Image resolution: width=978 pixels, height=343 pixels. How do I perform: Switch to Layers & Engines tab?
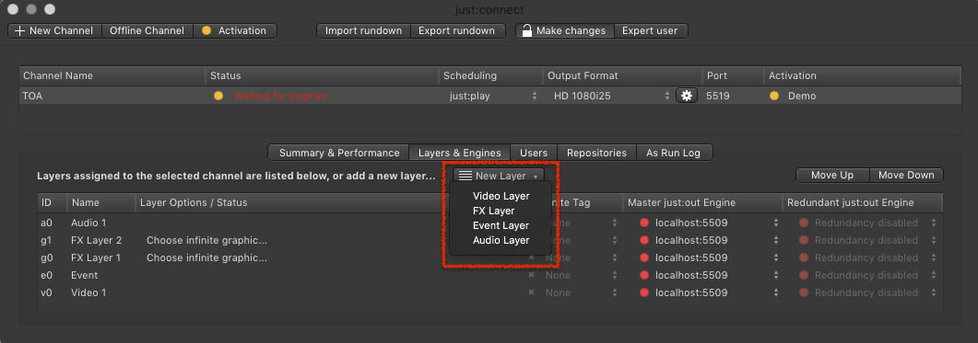459,153
